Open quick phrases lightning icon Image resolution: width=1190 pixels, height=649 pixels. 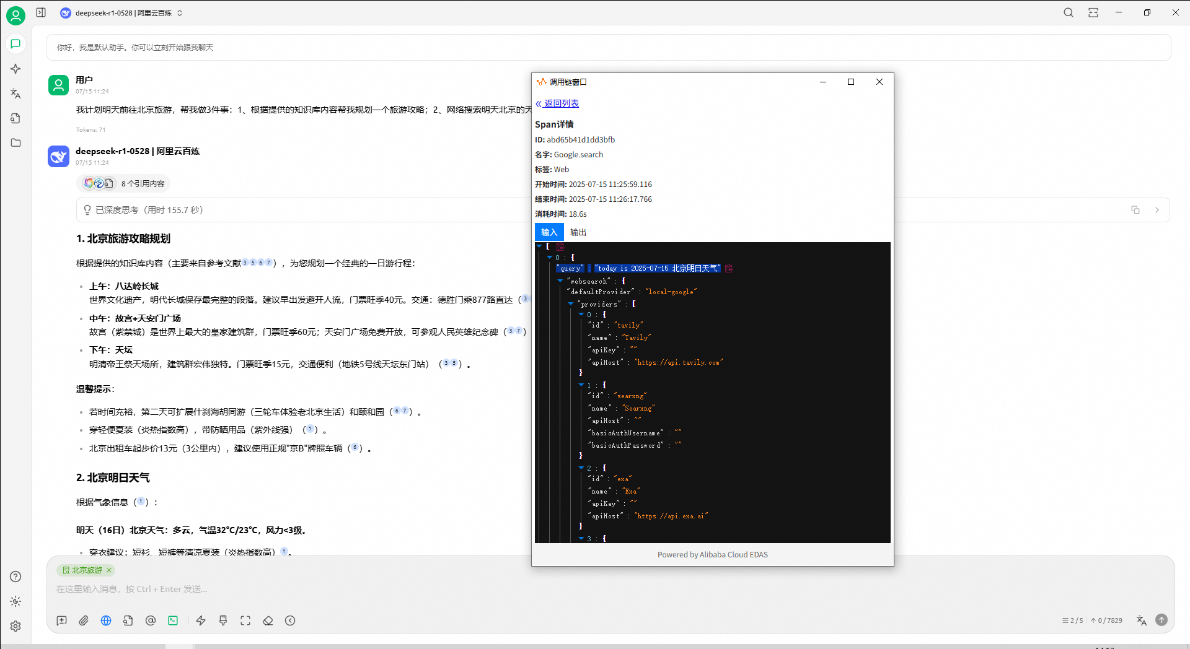tap(201, 621)
